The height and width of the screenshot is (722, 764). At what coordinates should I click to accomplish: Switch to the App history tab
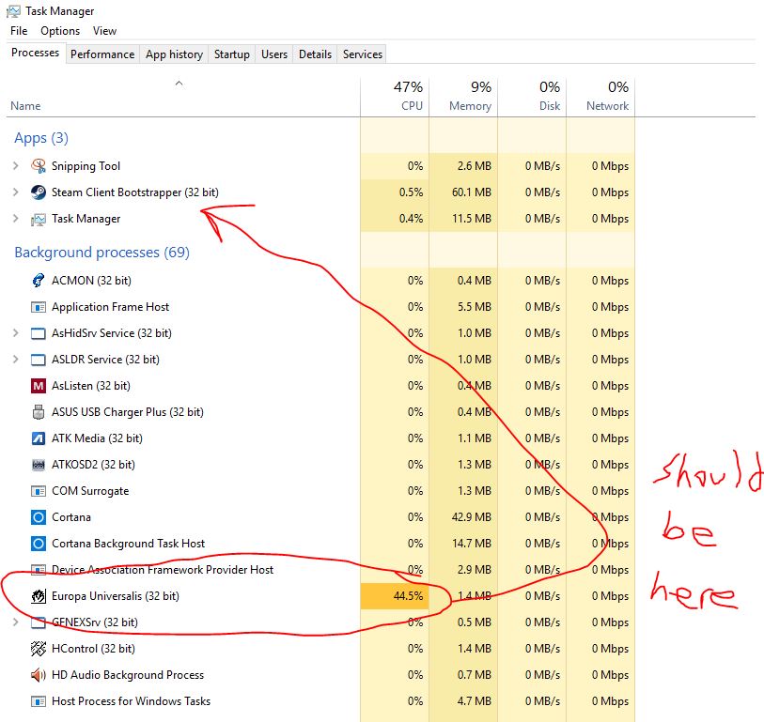tap(174, 54)
